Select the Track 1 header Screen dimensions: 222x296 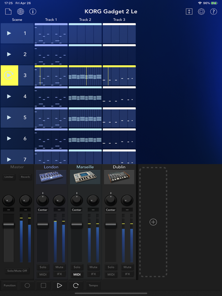(51, 20)
